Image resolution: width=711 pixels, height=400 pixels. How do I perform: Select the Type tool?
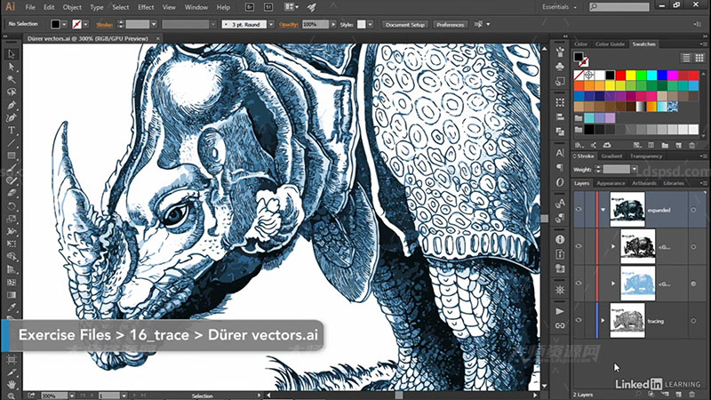(12, 131)
